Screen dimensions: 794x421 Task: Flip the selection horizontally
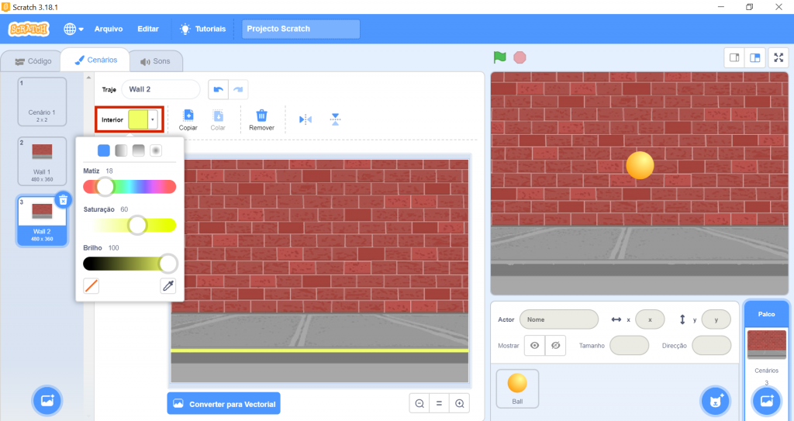306,119
